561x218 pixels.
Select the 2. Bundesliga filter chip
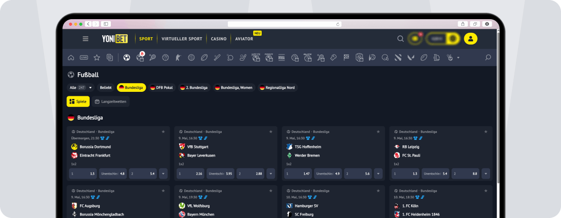[194, 87]
